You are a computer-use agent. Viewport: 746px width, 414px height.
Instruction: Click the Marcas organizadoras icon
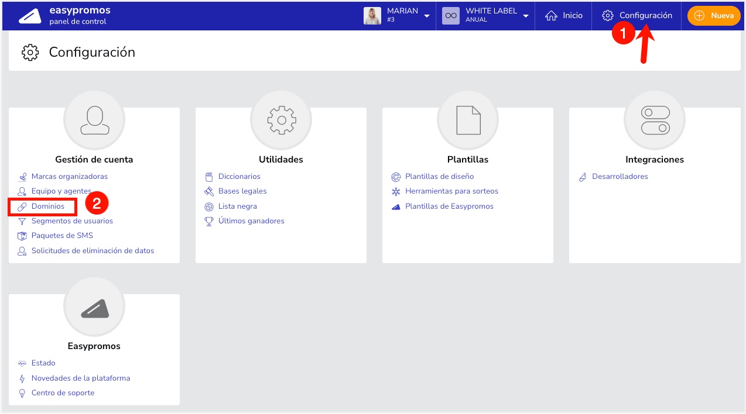click(22, 177)
